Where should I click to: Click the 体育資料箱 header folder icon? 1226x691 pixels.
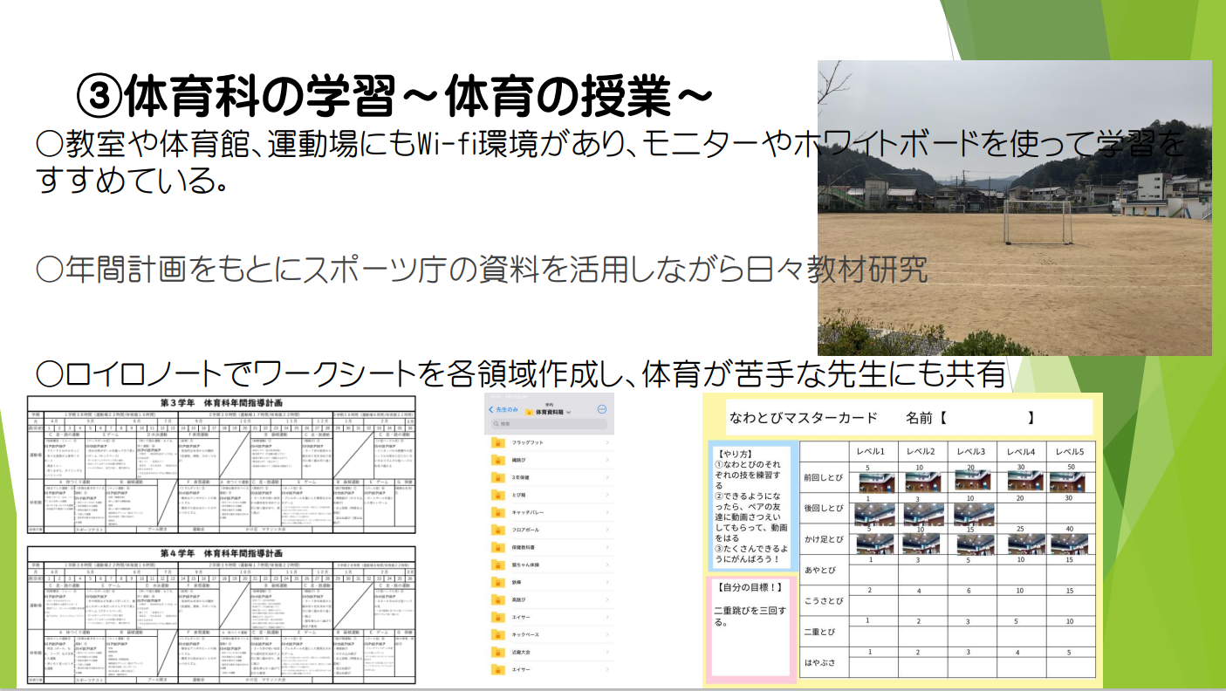click(531, 411)
